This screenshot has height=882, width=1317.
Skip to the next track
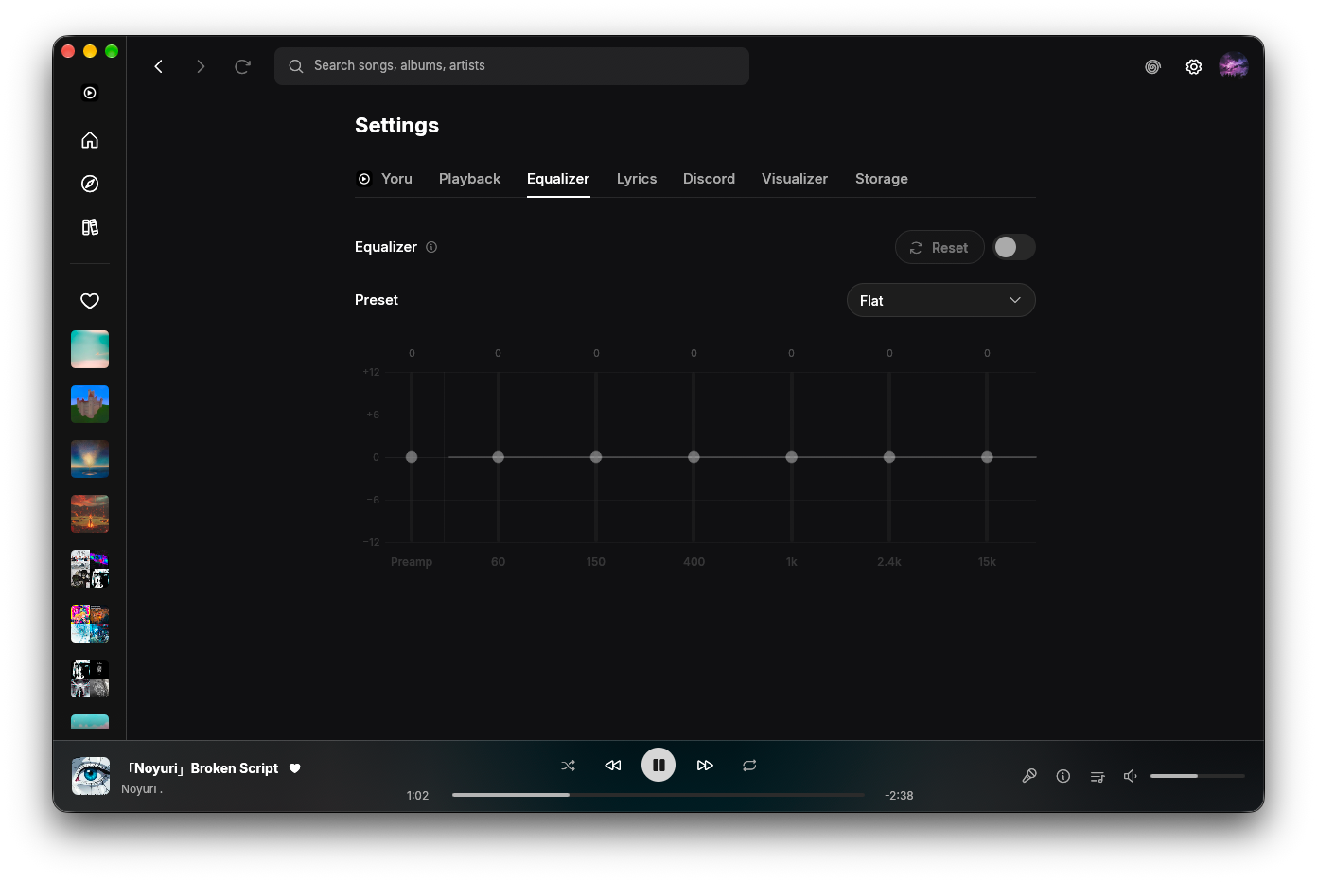click(705, 766)
